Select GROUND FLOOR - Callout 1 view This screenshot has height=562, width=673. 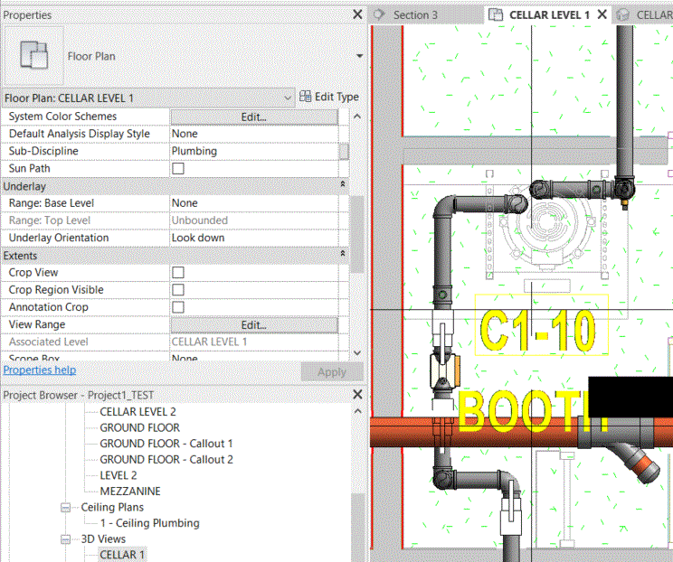(166, 444)
